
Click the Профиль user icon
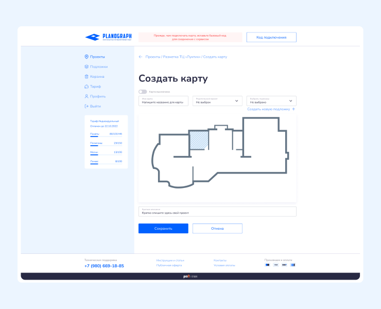pyautogui.click(x=86, y=96)
